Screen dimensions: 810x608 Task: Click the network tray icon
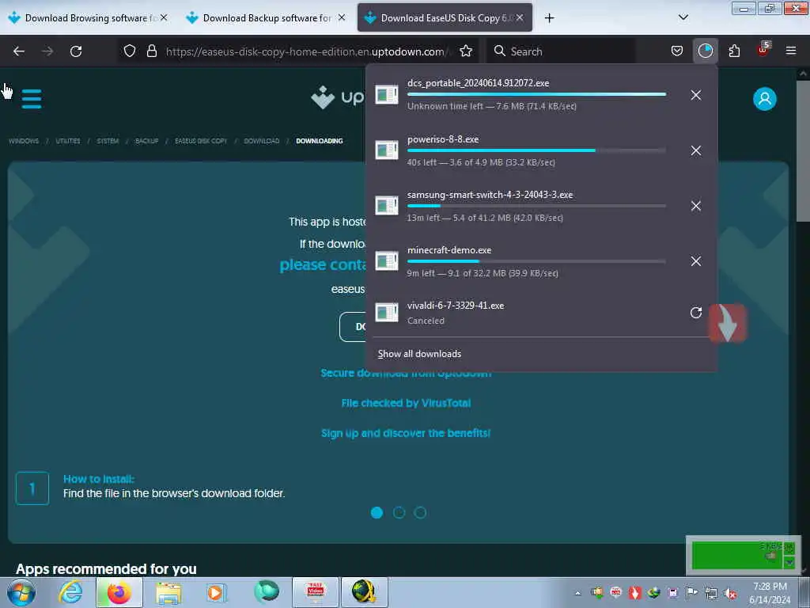711,593
